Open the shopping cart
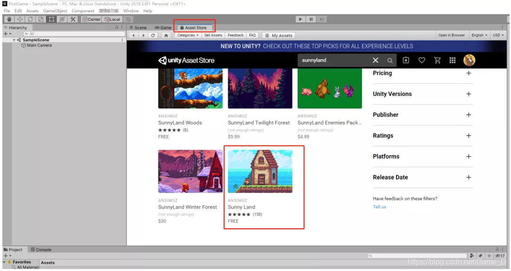This screenshot has width=511, height=271. click(437, 60)
